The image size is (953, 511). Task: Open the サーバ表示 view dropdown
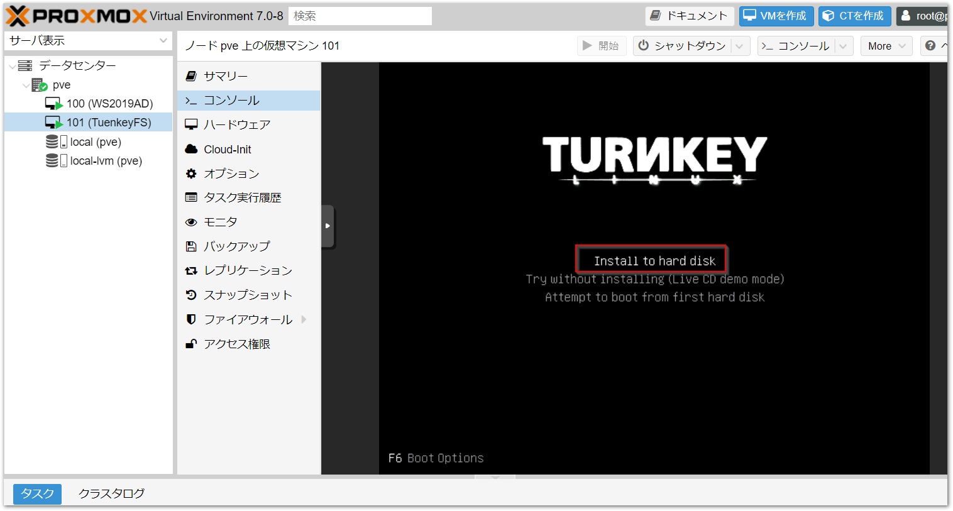point(89,41)
